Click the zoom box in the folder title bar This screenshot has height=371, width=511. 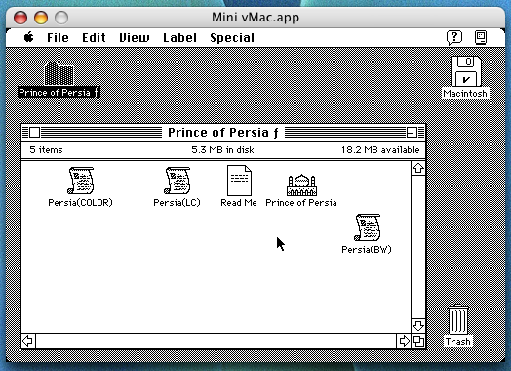(x=412, y=132)
